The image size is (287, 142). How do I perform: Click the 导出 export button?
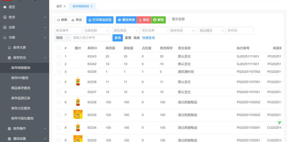[x=77, y=20]
